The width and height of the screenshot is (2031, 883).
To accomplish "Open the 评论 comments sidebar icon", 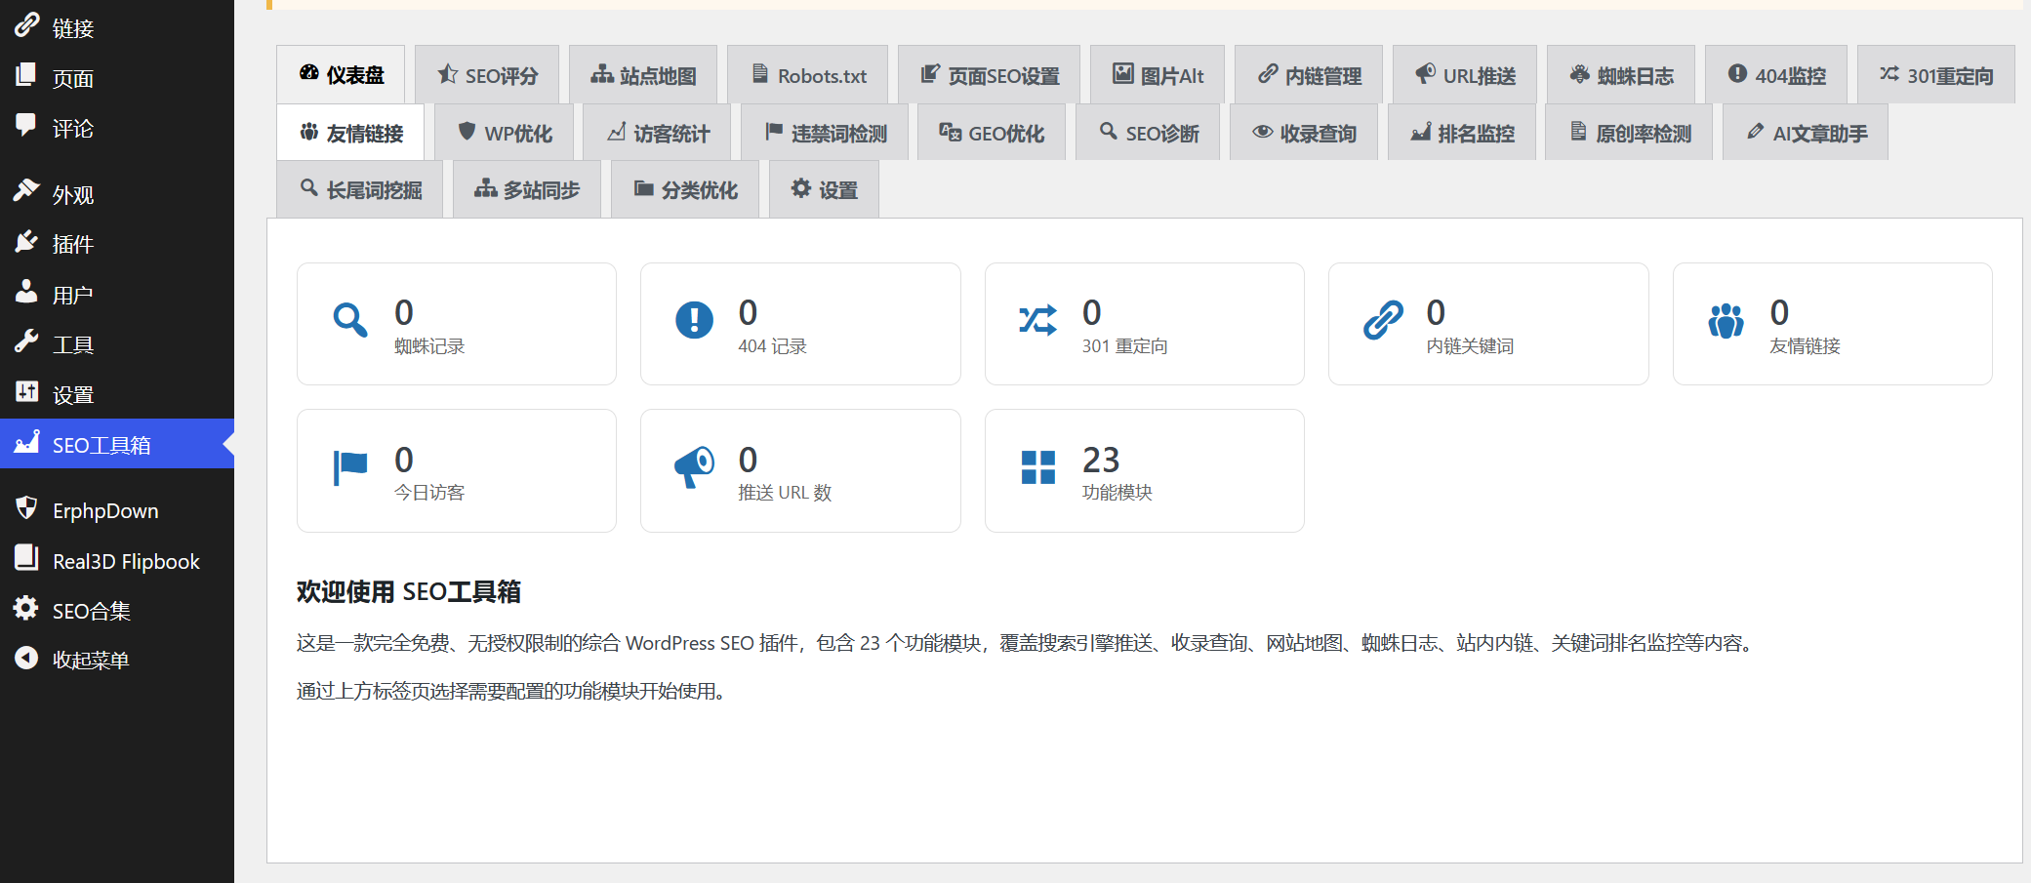I will [x=26, y=126].
